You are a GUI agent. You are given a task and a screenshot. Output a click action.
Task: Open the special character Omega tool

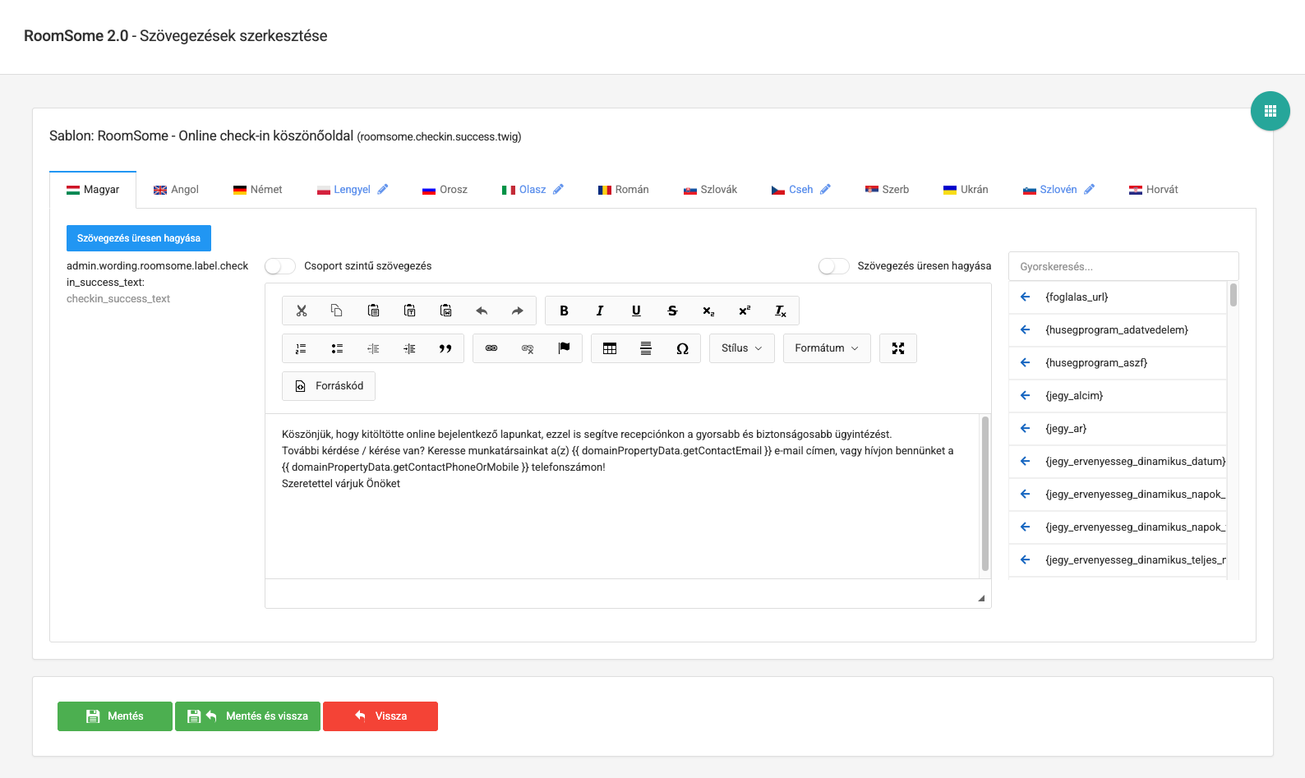[682, 348]
